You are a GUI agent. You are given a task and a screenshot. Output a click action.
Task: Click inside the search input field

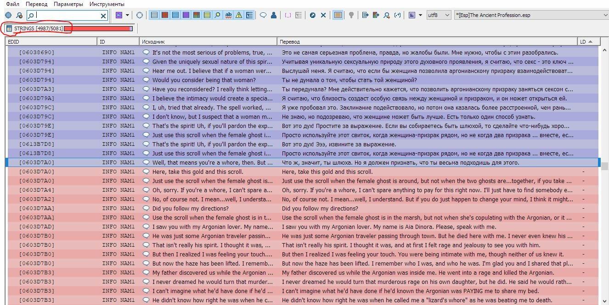click(x=67, y=16)
